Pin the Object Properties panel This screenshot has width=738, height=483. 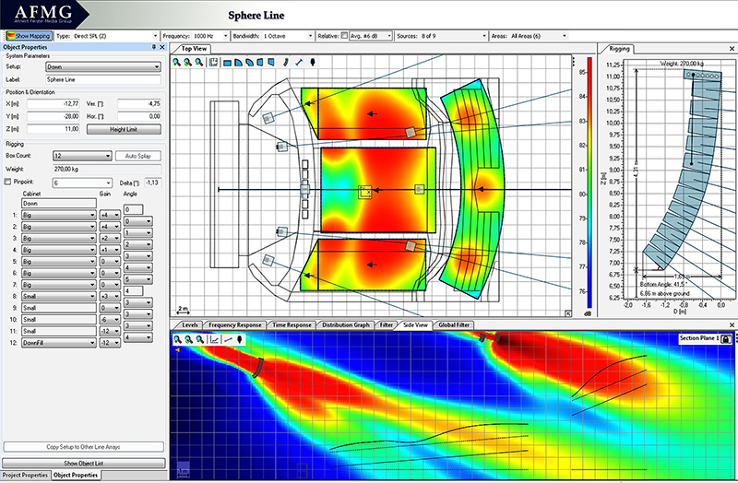point(152,46)
